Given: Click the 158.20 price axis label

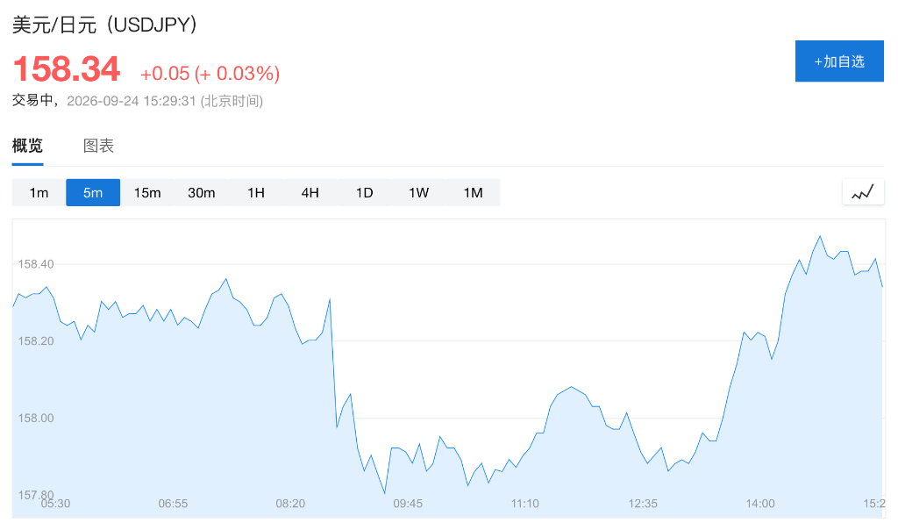Looking at the screenshot, I should [35, 341].
